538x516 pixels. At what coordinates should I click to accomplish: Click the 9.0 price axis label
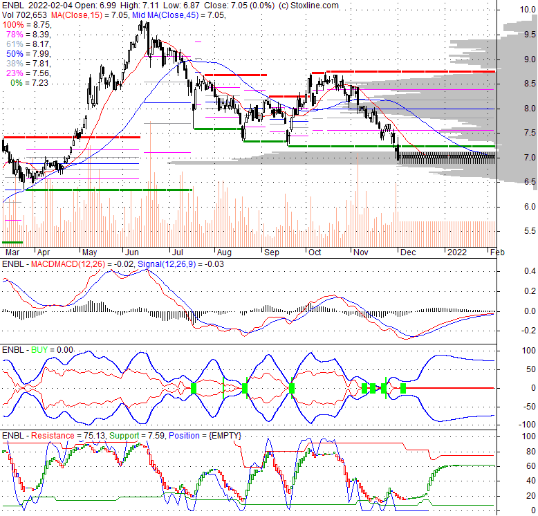(x=530, y=59)
